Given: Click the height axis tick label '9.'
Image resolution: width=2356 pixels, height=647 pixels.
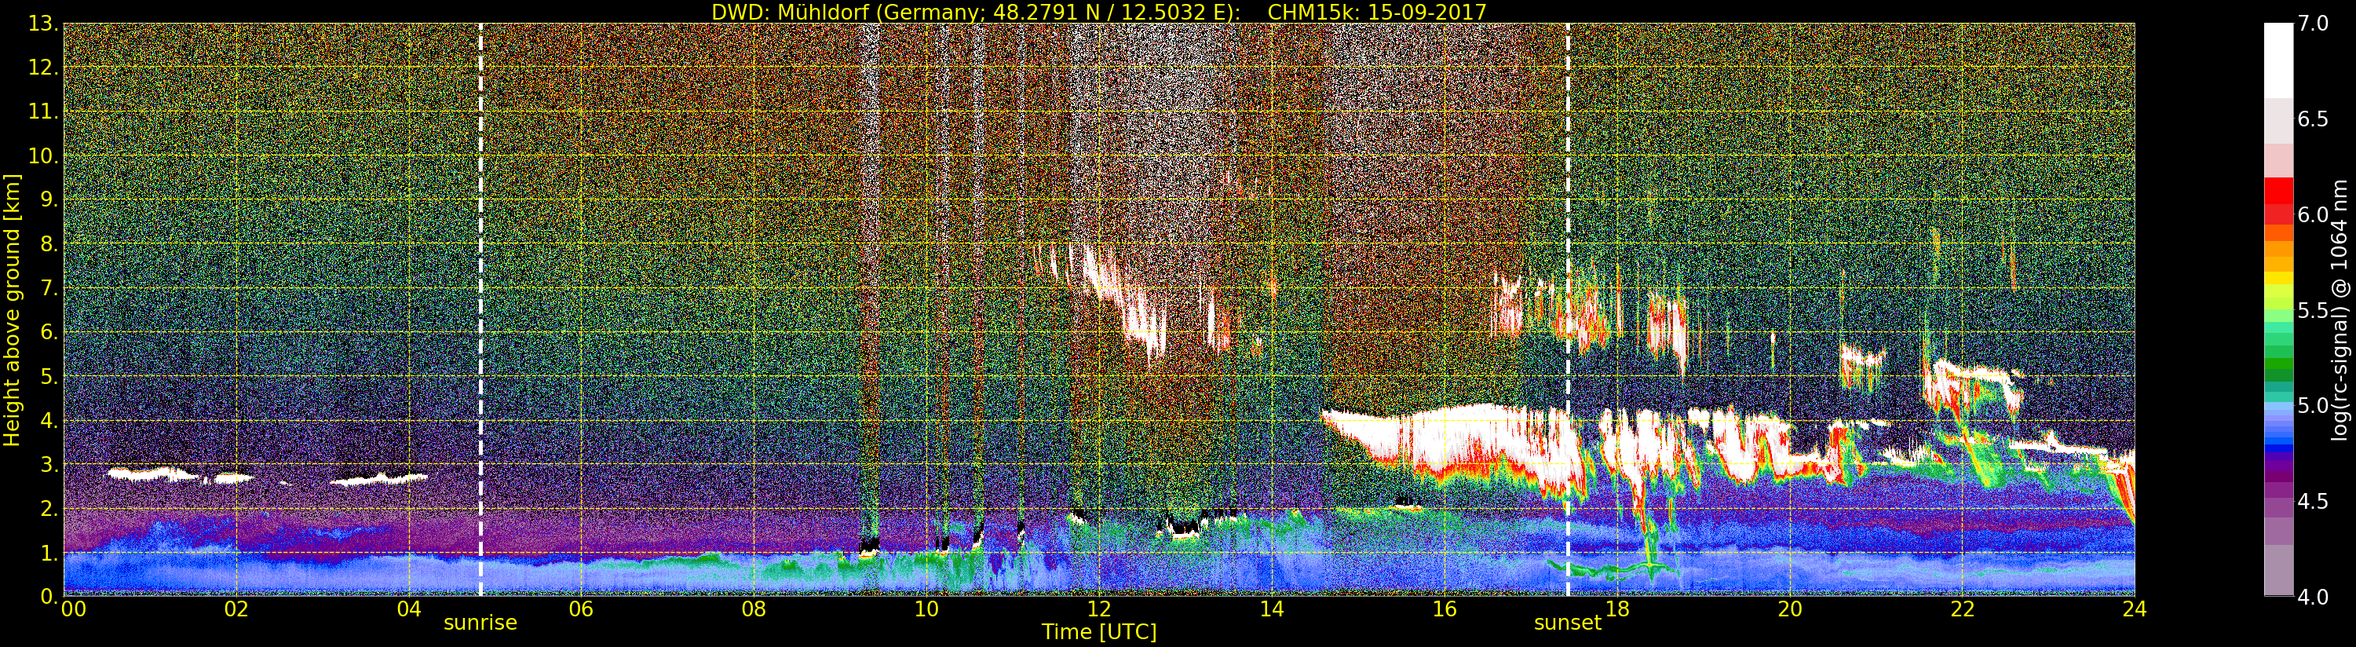Looking at the screenshot, I should [x=49, y=200].
